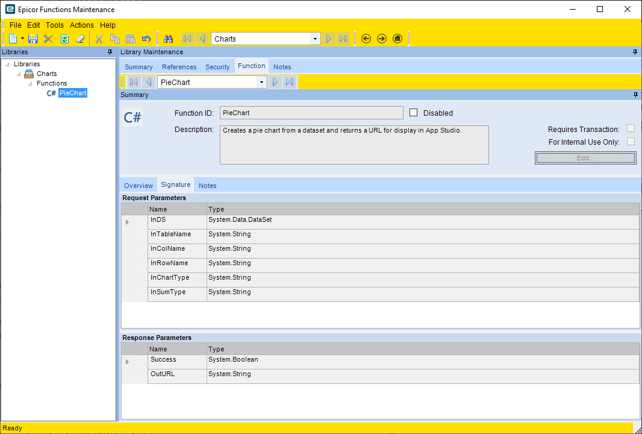The height and width of the screenshot is (434, 642).
Task: Click the Cut scissors icon
Action: click(x=99, y=39)
